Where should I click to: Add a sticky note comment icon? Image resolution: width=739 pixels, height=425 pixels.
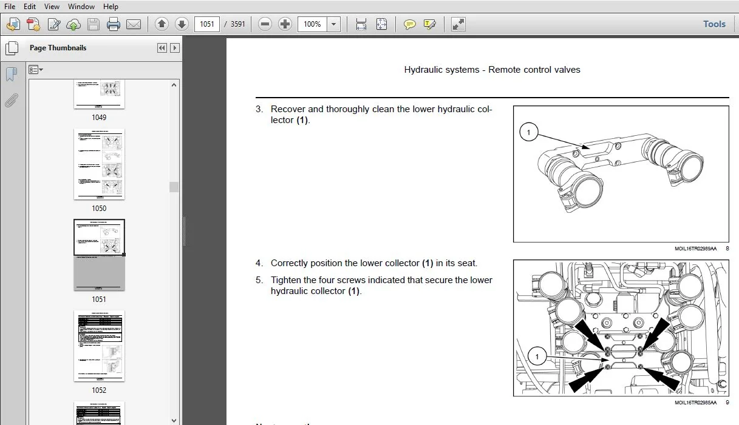tap(410, 24)
